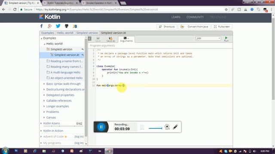Open the JetBrains JB icon link

tap(75, 26)
